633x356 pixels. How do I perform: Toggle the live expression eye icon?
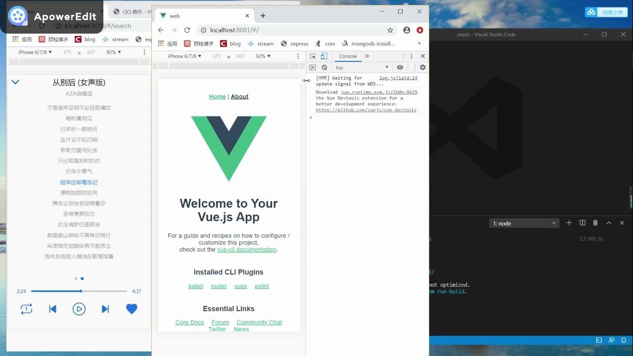click(x=400, y=67)
